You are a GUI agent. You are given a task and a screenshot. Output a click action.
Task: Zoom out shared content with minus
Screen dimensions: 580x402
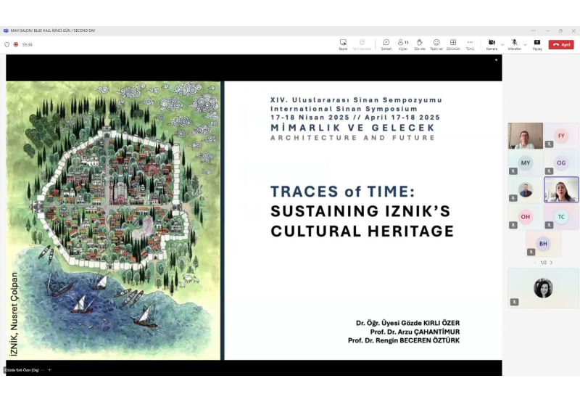pos(43,370)
